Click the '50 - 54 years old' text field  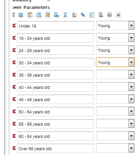(x=55, y=112)
